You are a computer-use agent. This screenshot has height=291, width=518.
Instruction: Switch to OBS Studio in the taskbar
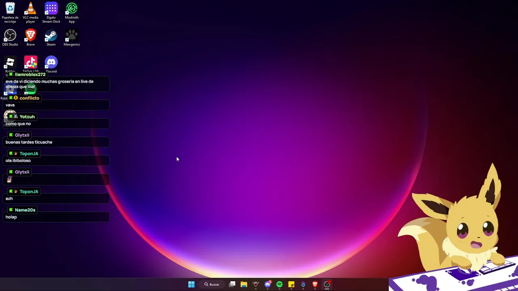click(327, 285)
